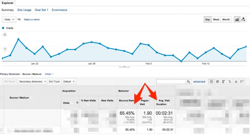Check the select-all checkbox in table header
250x135 pixels.
tap(1, 97)
